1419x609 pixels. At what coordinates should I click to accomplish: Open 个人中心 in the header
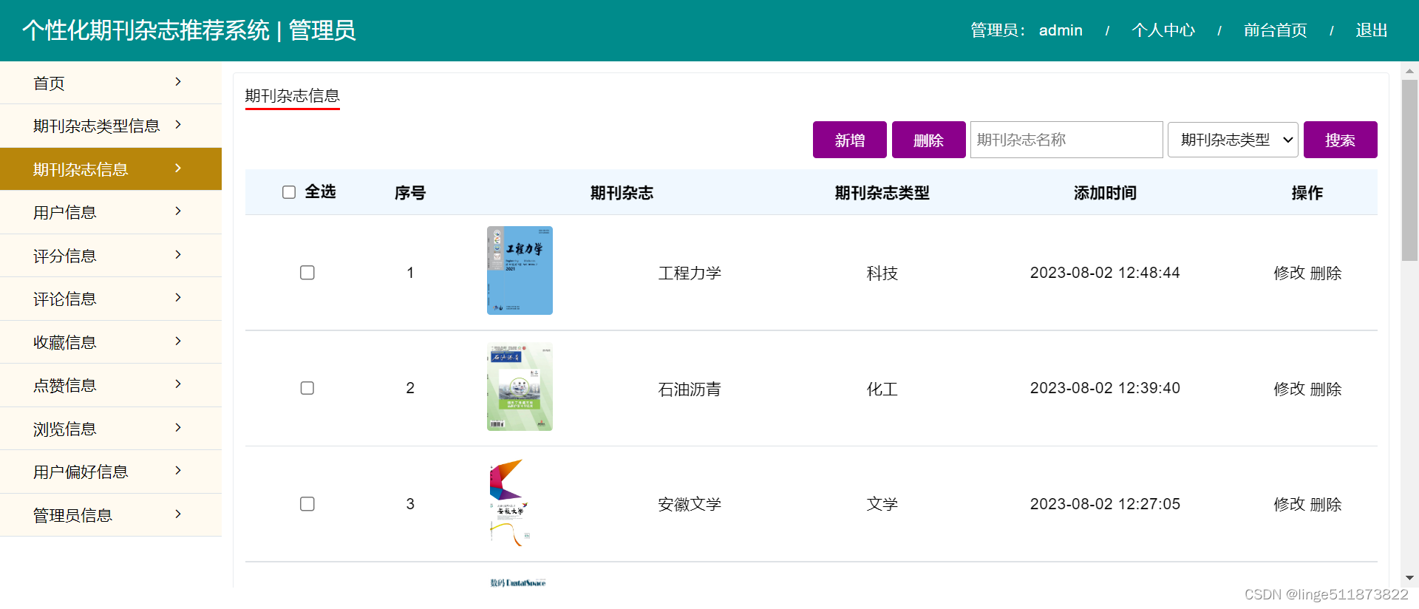coord(1163,30)
